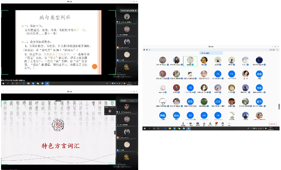Viewport: 281px width, 170px height.
Task: Click the speaking status banner above gallery
Action: point(211,53)
